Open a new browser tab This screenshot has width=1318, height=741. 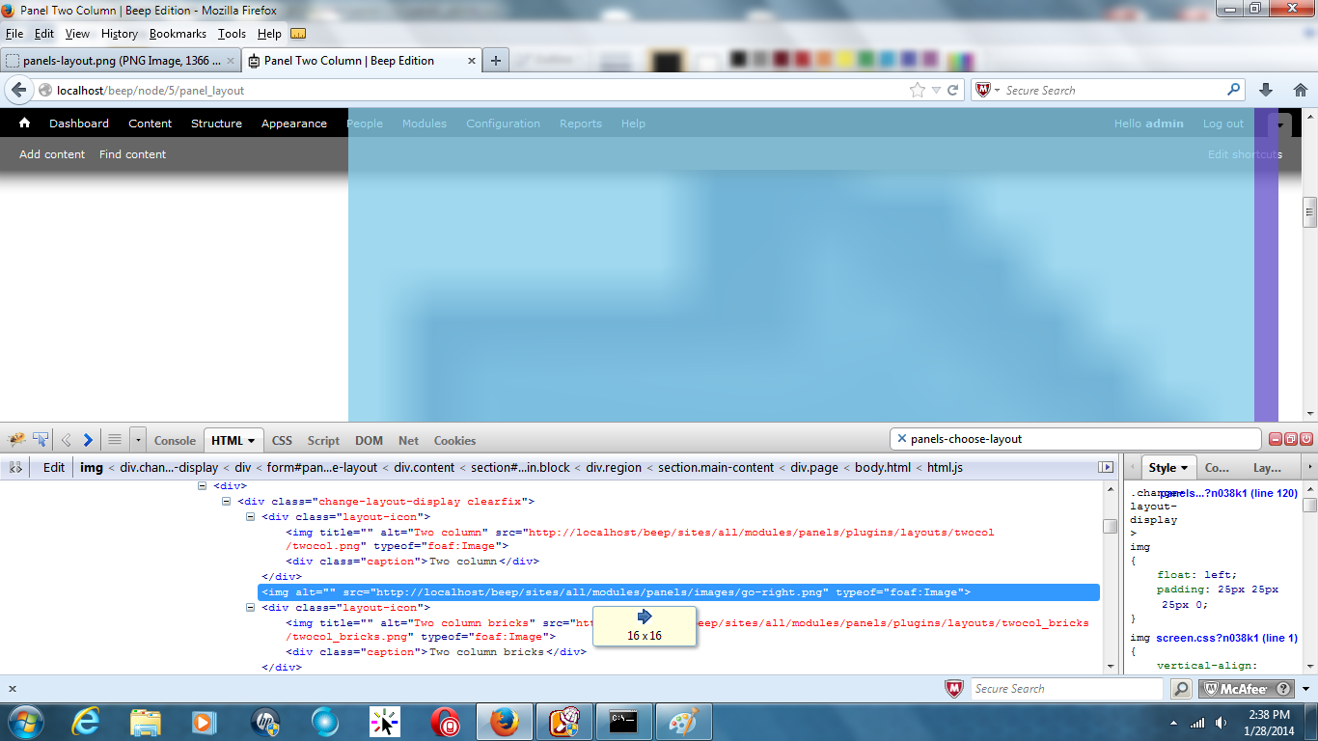click(496, 61)
